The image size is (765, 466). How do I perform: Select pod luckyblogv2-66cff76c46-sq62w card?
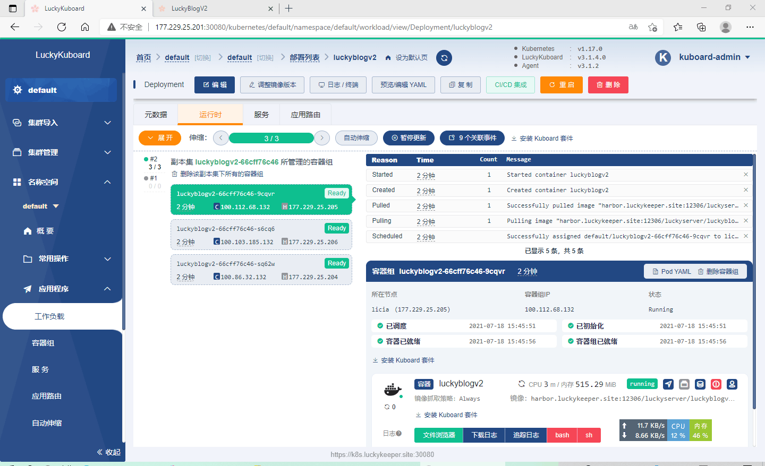pyautogui.click(x=261, y=270)
